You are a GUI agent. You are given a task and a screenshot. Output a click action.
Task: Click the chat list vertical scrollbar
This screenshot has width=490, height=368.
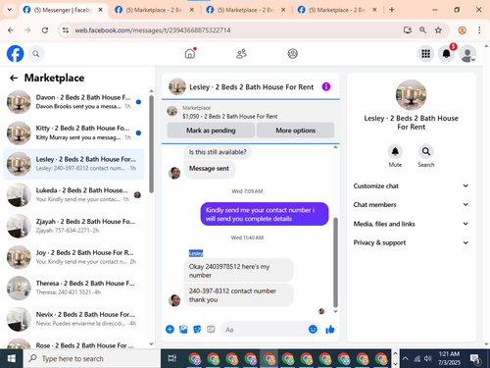(151, 144)
